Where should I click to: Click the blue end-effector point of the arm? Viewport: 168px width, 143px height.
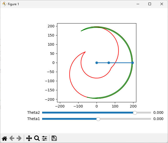(x=132, y=63)
